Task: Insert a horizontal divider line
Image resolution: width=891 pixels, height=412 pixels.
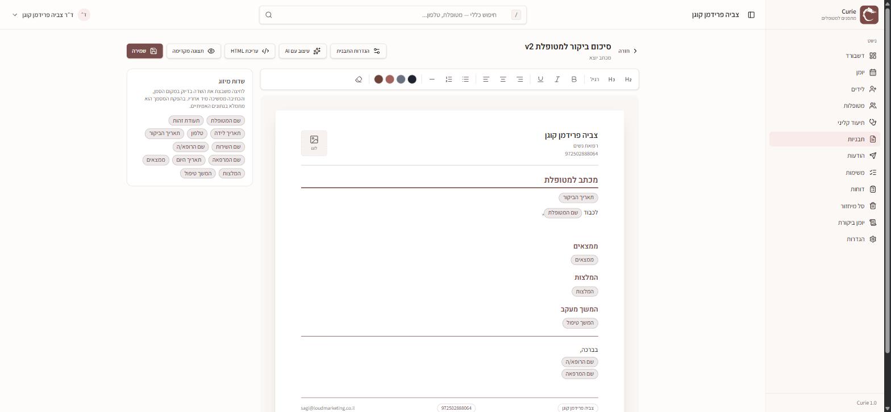Action: click(432, 79)
